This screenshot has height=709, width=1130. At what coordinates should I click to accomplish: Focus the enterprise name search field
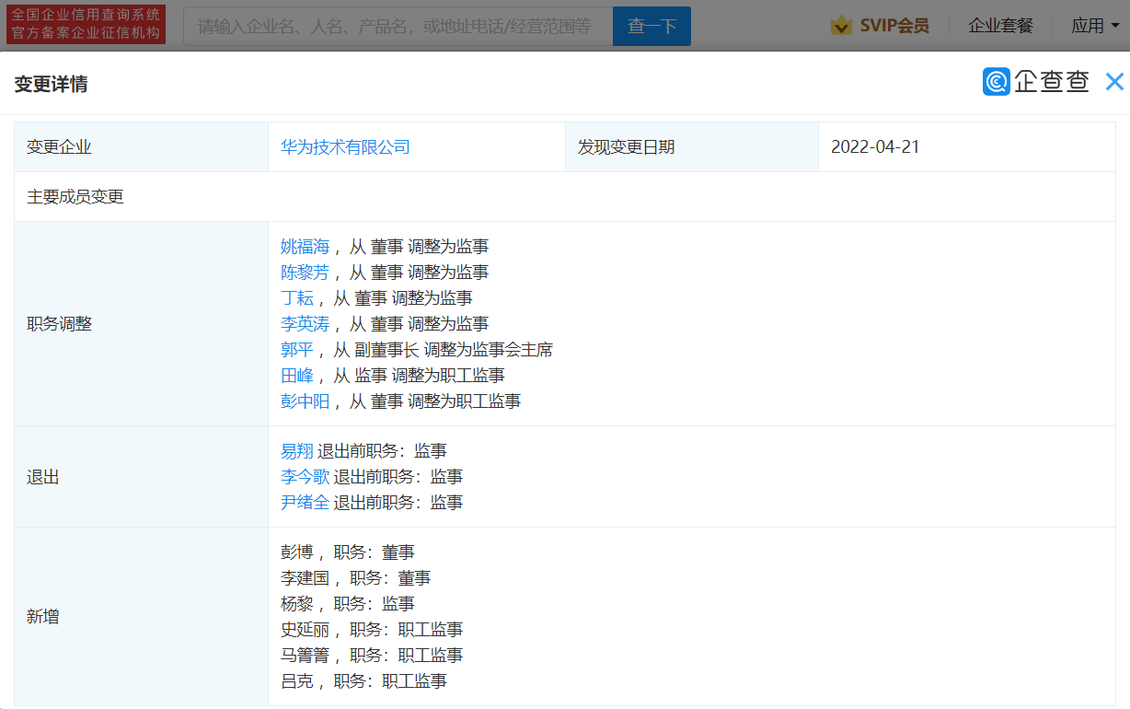pyautogui.click(x=398, y=26)
